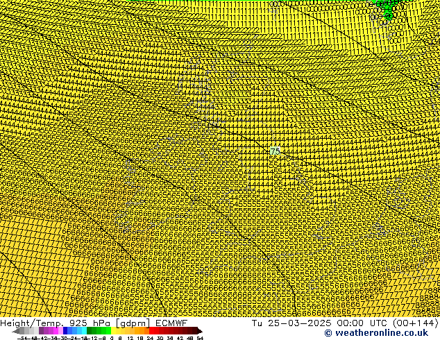Click the legend value 24
440x340 pixels.
tap(150, 339)
